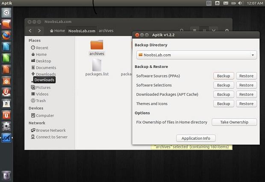265x182 pixels.
Task: Switch Files to grid view
Action: pos(204,31)
